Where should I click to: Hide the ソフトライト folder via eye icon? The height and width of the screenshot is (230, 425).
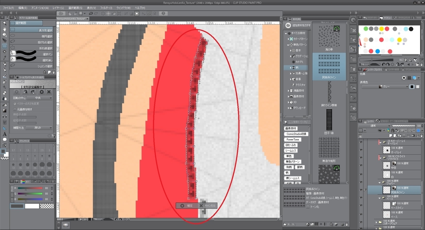point(361,157)
